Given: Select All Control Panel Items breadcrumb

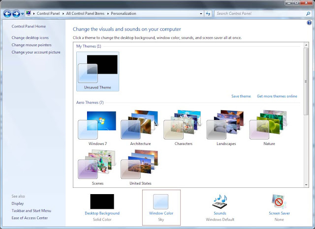Looking at the screenshot, I should (85, 13).
